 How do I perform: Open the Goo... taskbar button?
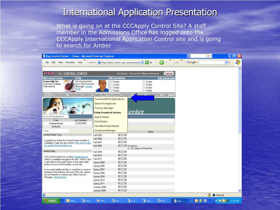(148, 201)
